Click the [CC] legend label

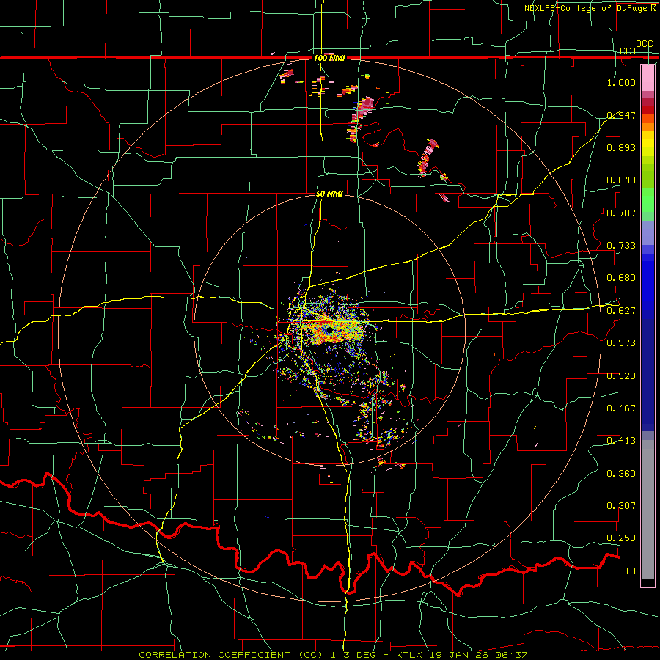tap(626, 51)
